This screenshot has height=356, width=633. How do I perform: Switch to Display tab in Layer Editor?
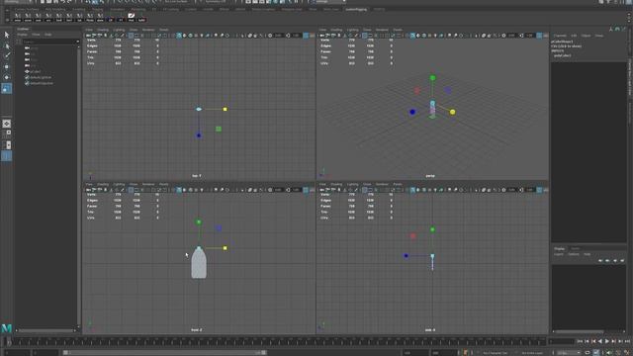(559, 248)
